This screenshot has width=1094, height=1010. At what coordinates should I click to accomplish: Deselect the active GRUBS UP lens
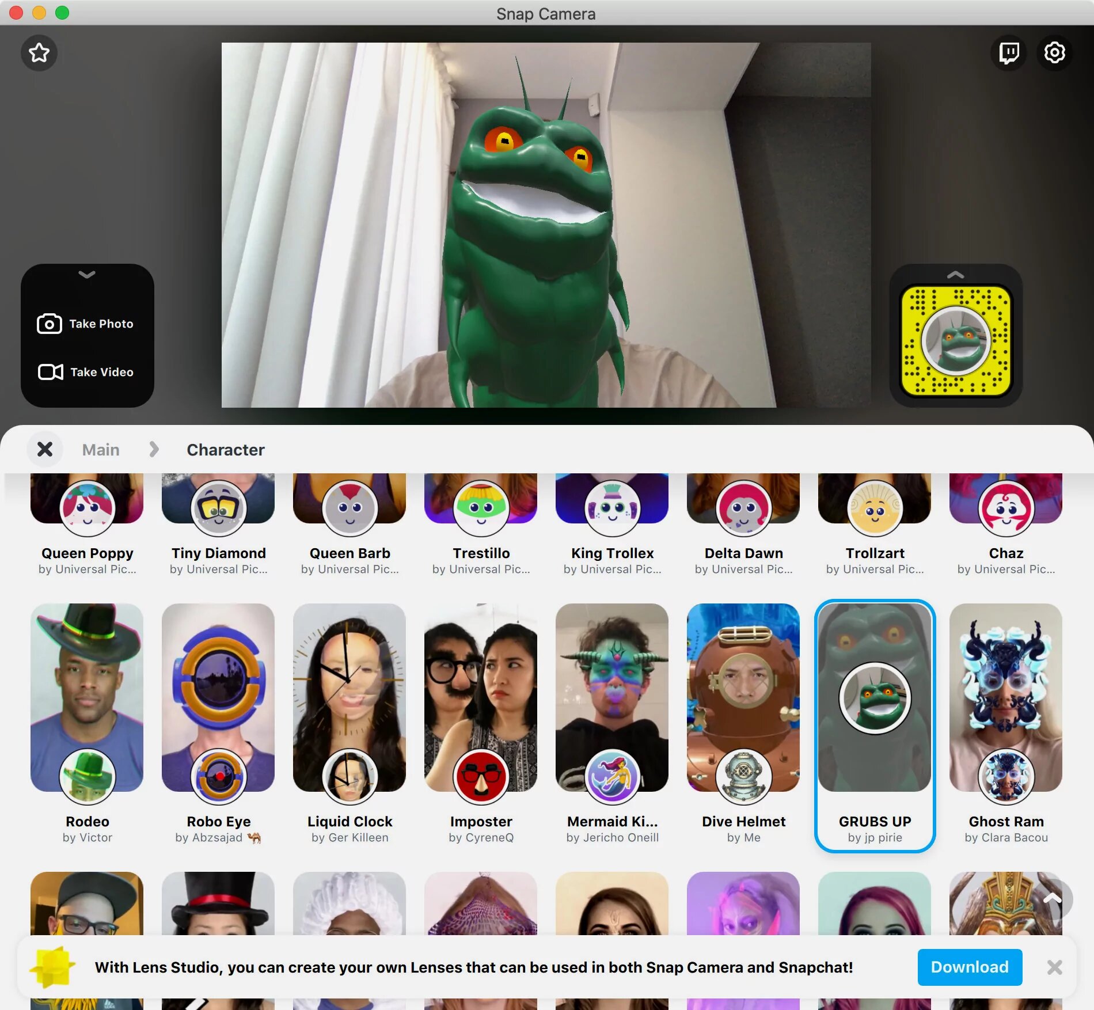[875, 726]
